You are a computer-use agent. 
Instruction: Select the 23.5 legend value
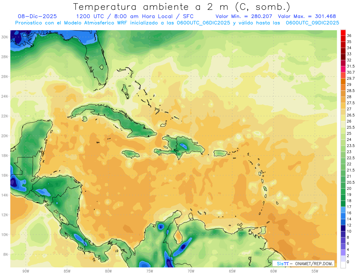351,146
